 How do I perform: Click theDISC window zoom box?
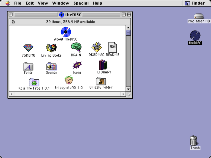coord(124,14)
